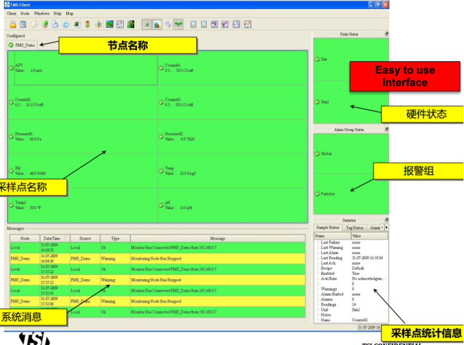Click the traffic light icon in the toolbar
Screen dimensions: 464x345
click(x=87, y=24)
